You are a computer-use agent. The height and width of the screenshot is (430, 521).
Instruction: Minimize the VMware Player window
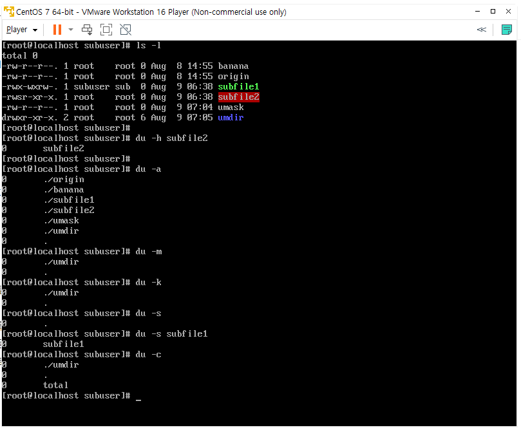point(477,12)
